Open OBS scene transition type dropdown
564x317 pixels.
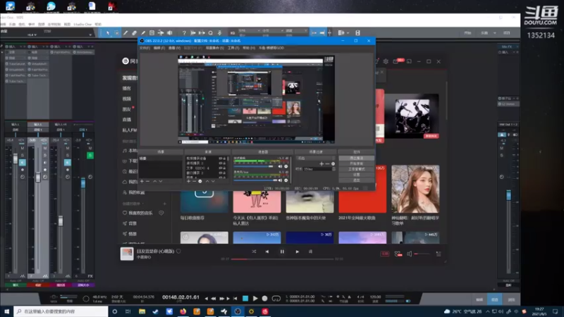pyautogui.click(x=316, y=158)
